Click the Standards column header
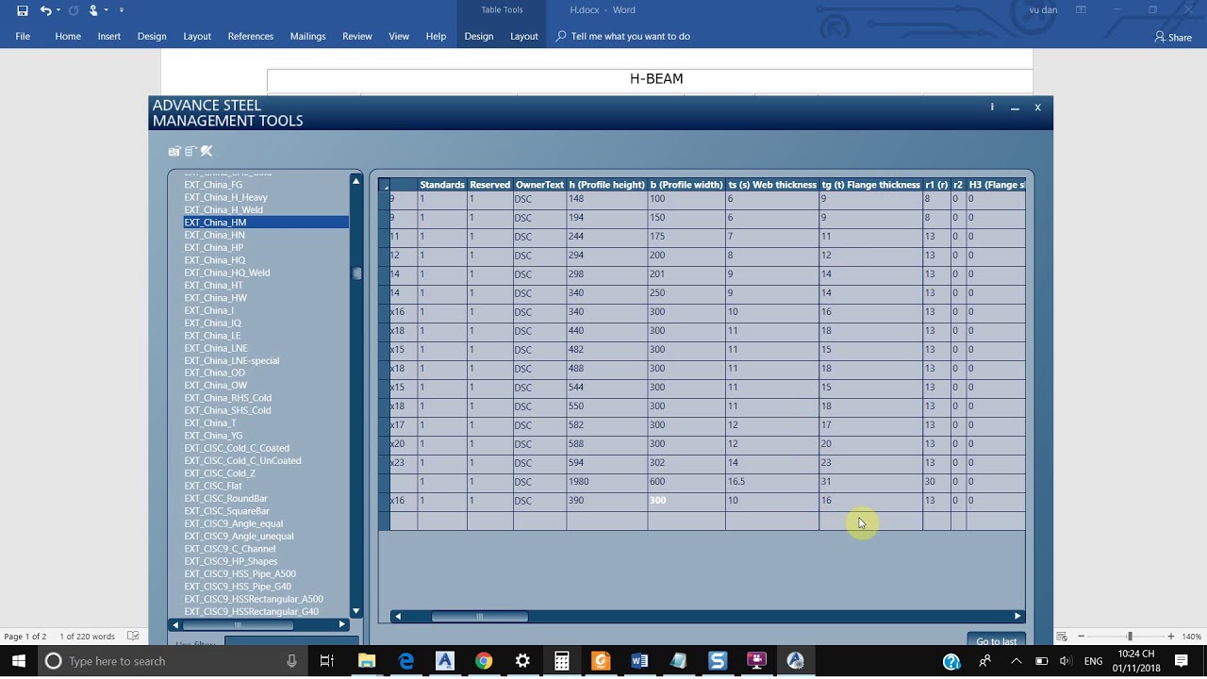Screen dimensions: 1207x679 (x=442, y=185)
